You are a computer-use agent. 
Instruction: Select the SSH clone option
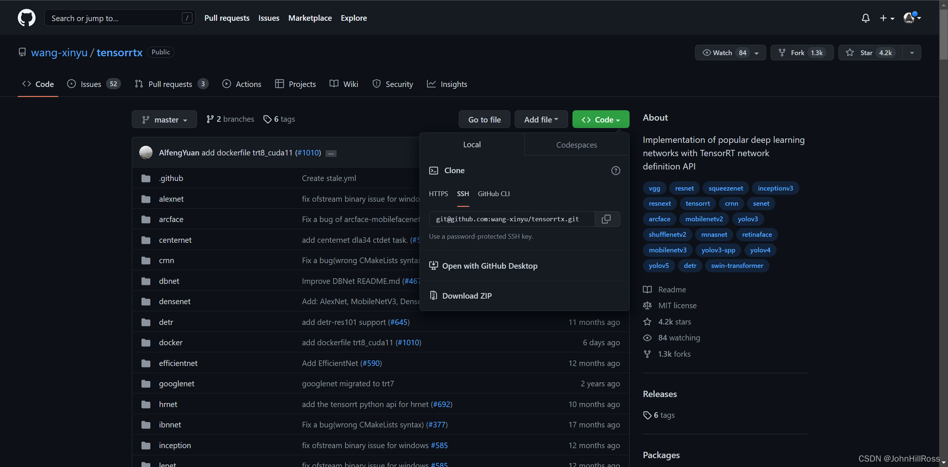coord(463,194)
